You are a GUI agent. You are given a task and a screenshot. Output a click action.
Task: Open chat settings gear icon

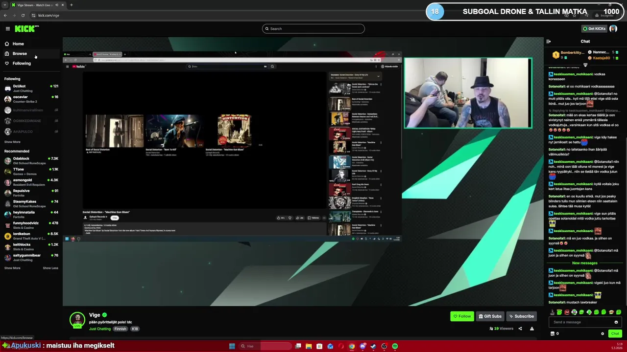[603, 334]
